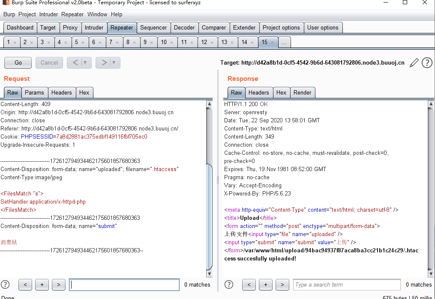
Task: Close Repeater tab 4
Action: point(66,42)
